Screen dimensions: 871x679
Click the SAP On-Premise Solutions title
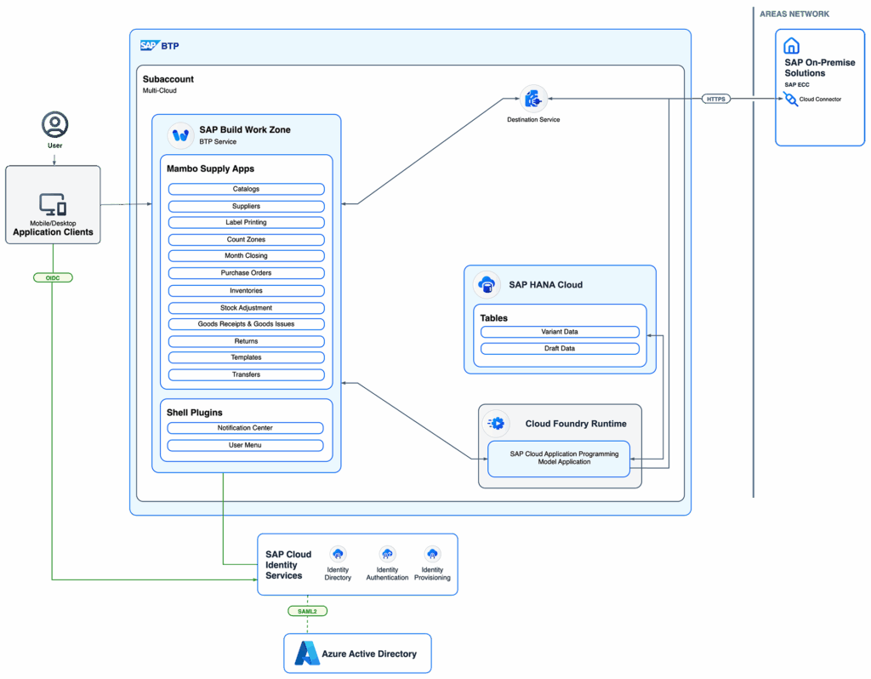[820, 68]
